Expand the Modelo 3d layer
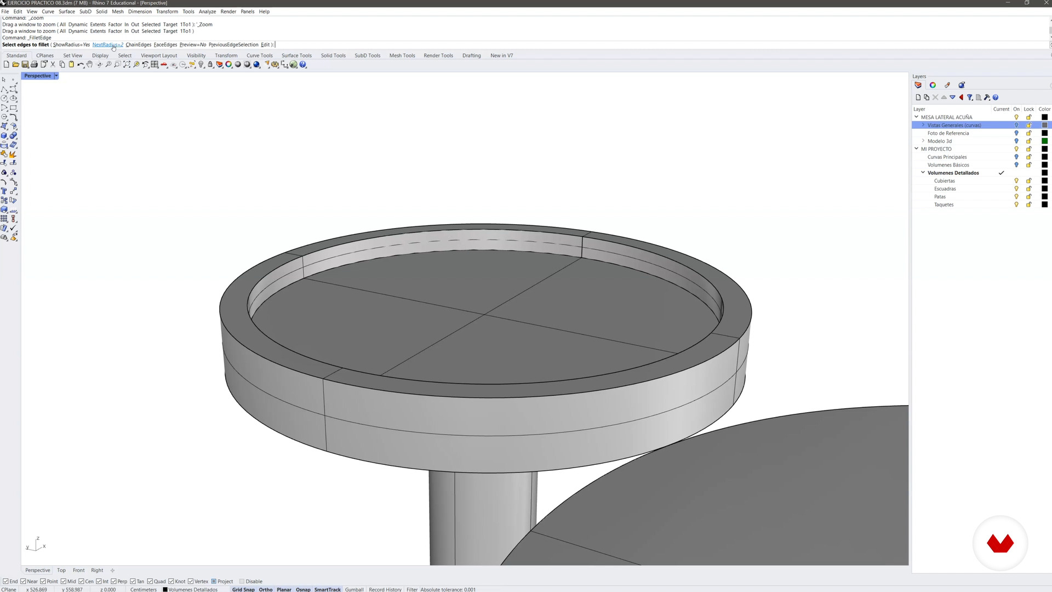Screen dimensions: 1052x592 (923, 141)
